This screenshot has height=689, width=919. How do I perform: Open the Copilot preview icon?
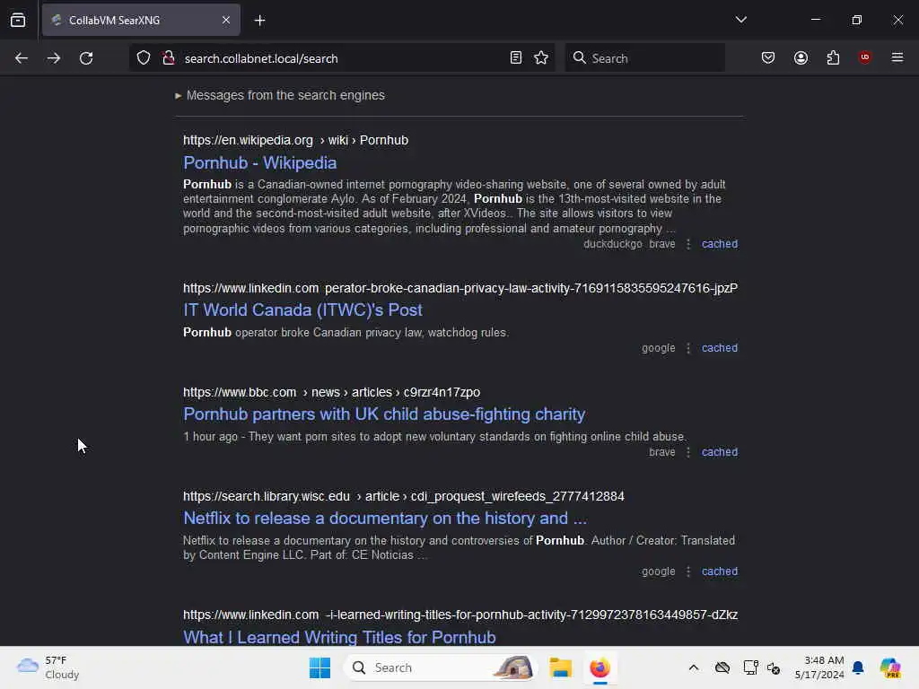(890, 667)
